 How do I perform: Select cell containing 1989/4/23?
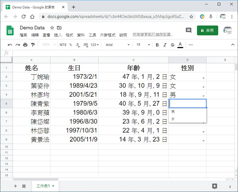point(74,86)
